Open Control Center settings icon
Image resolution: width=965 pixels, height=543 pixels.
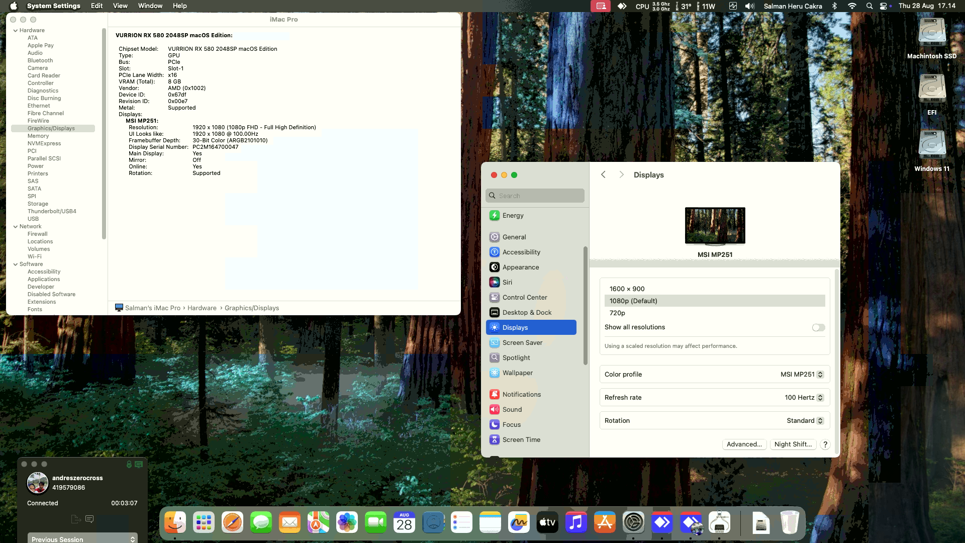495,298
